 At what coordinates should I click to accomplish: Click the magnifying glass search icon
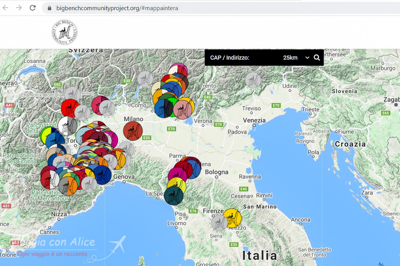point(317,58)
